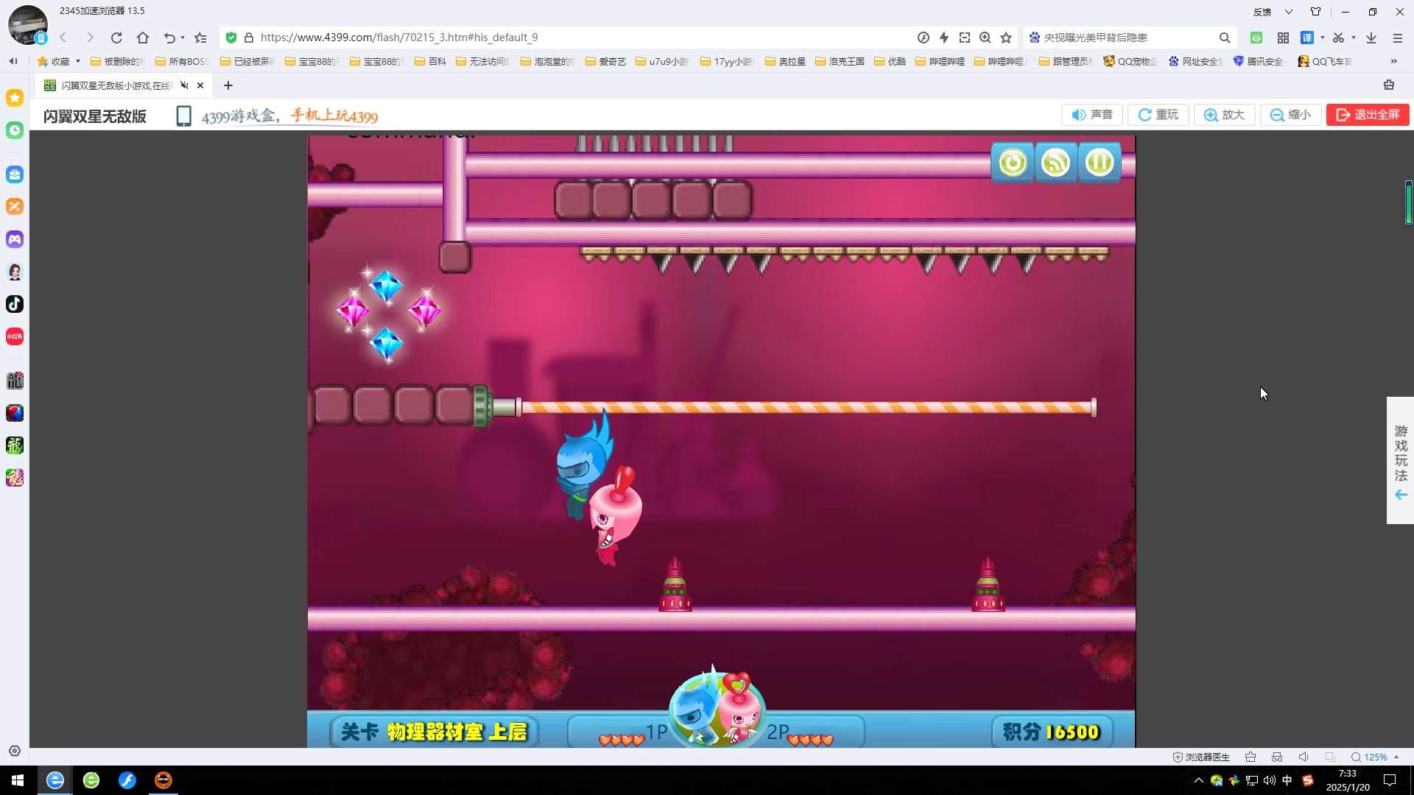Image resolution: width=1414 pixels, height=795 pixels.
Task: Expand the 收藏 favorites dropdown arrow
Action: coord(78,61)
